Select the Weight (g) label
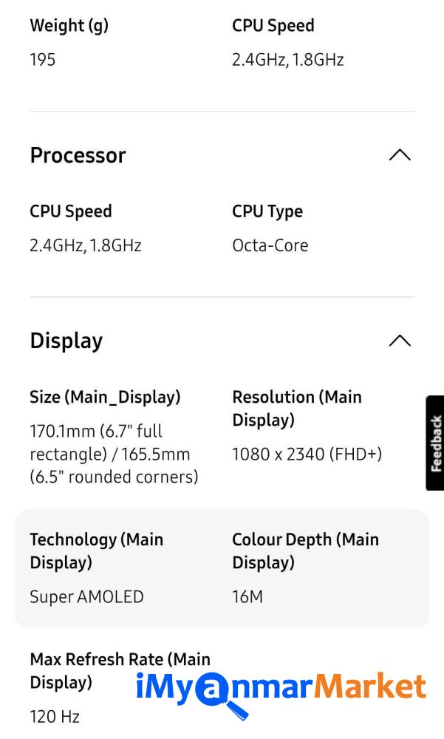This screenshot has height=739, width=444. coord(69,26)
